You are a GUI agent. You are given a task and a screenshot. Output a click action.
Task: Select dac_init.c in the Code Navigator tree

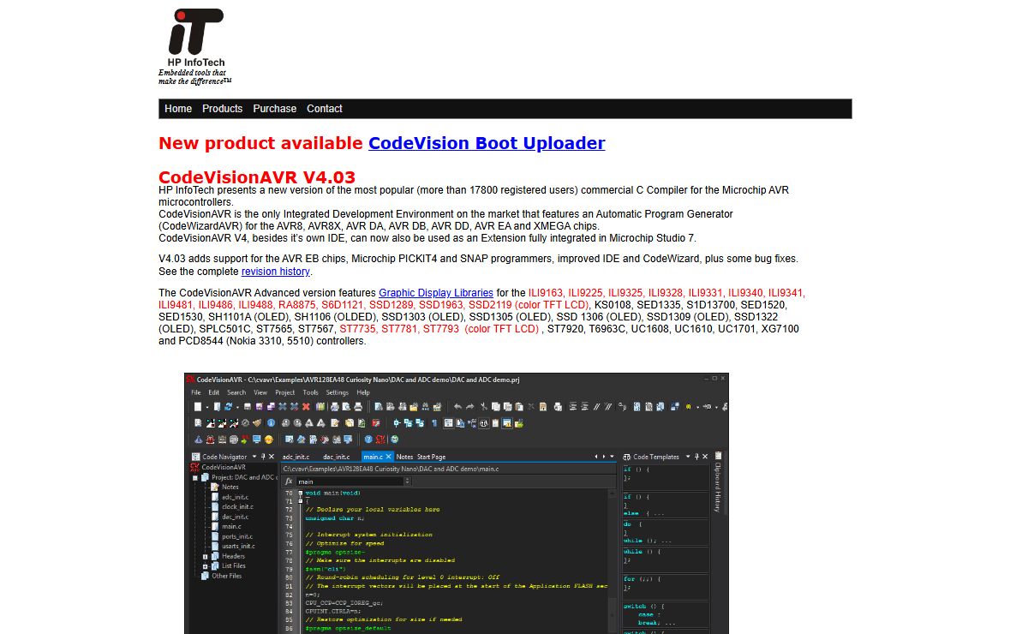[x=235, y=517]
